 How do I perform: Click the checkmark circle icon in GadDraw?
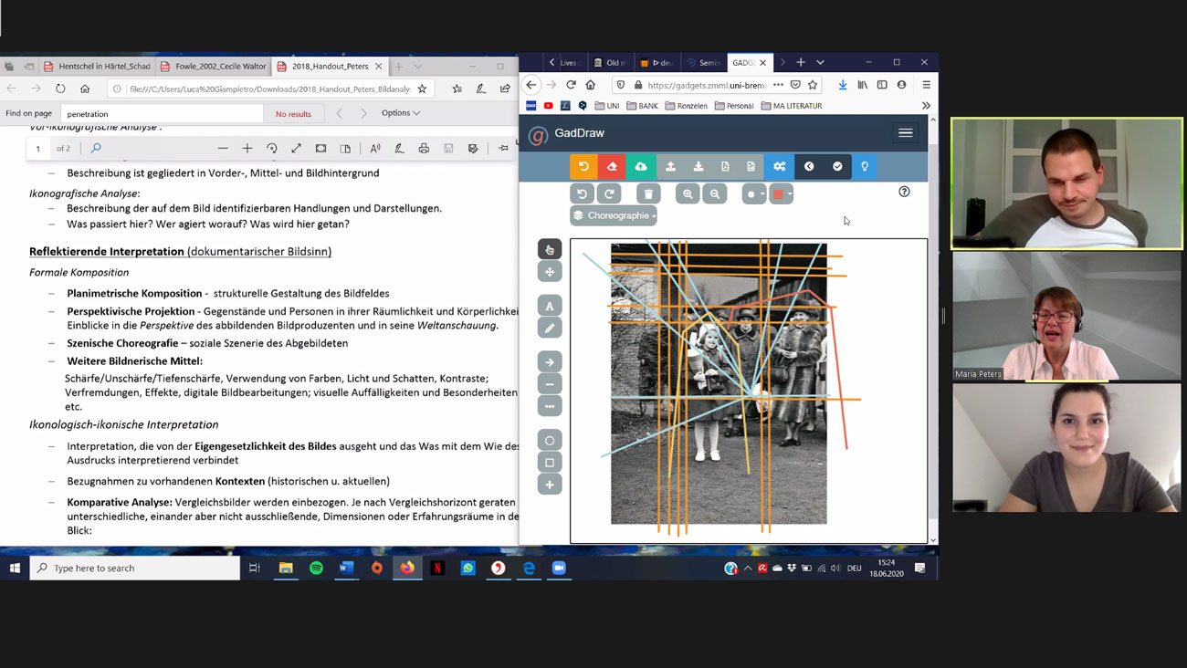click(x=837, y=166)
